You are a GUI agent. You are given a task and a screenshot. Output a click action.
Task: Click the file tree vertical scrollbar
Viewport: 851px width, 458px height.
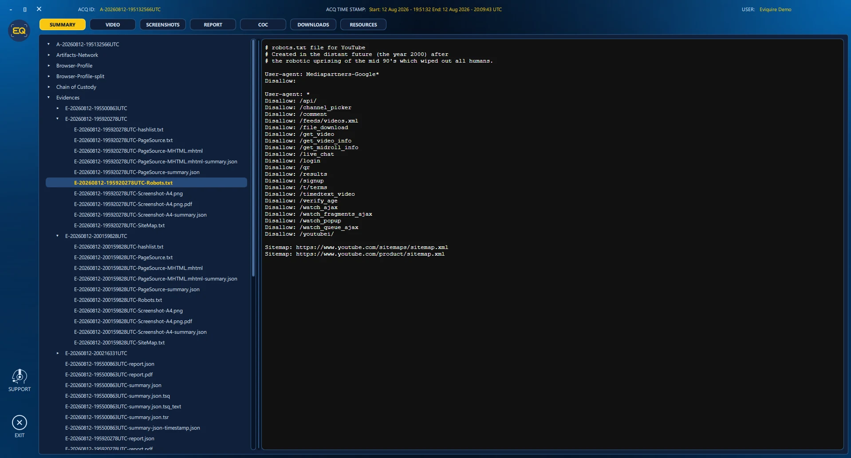coord(253,158)
